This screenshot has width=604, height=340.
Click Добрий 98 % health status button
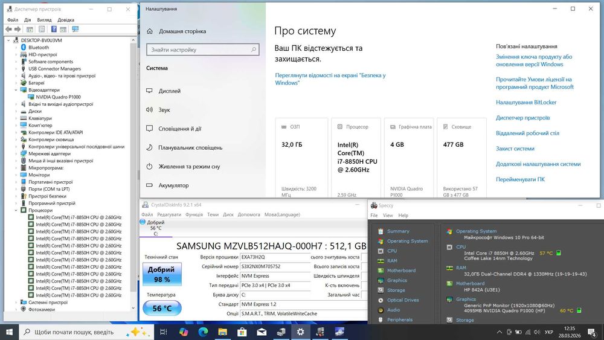click(x=162, y=274)
